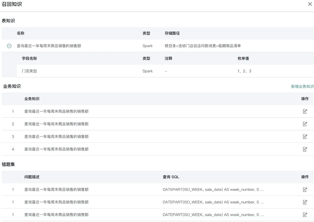Select the table name in 表知识 row
The image size is (314, 222).
(x=49, y=46)
